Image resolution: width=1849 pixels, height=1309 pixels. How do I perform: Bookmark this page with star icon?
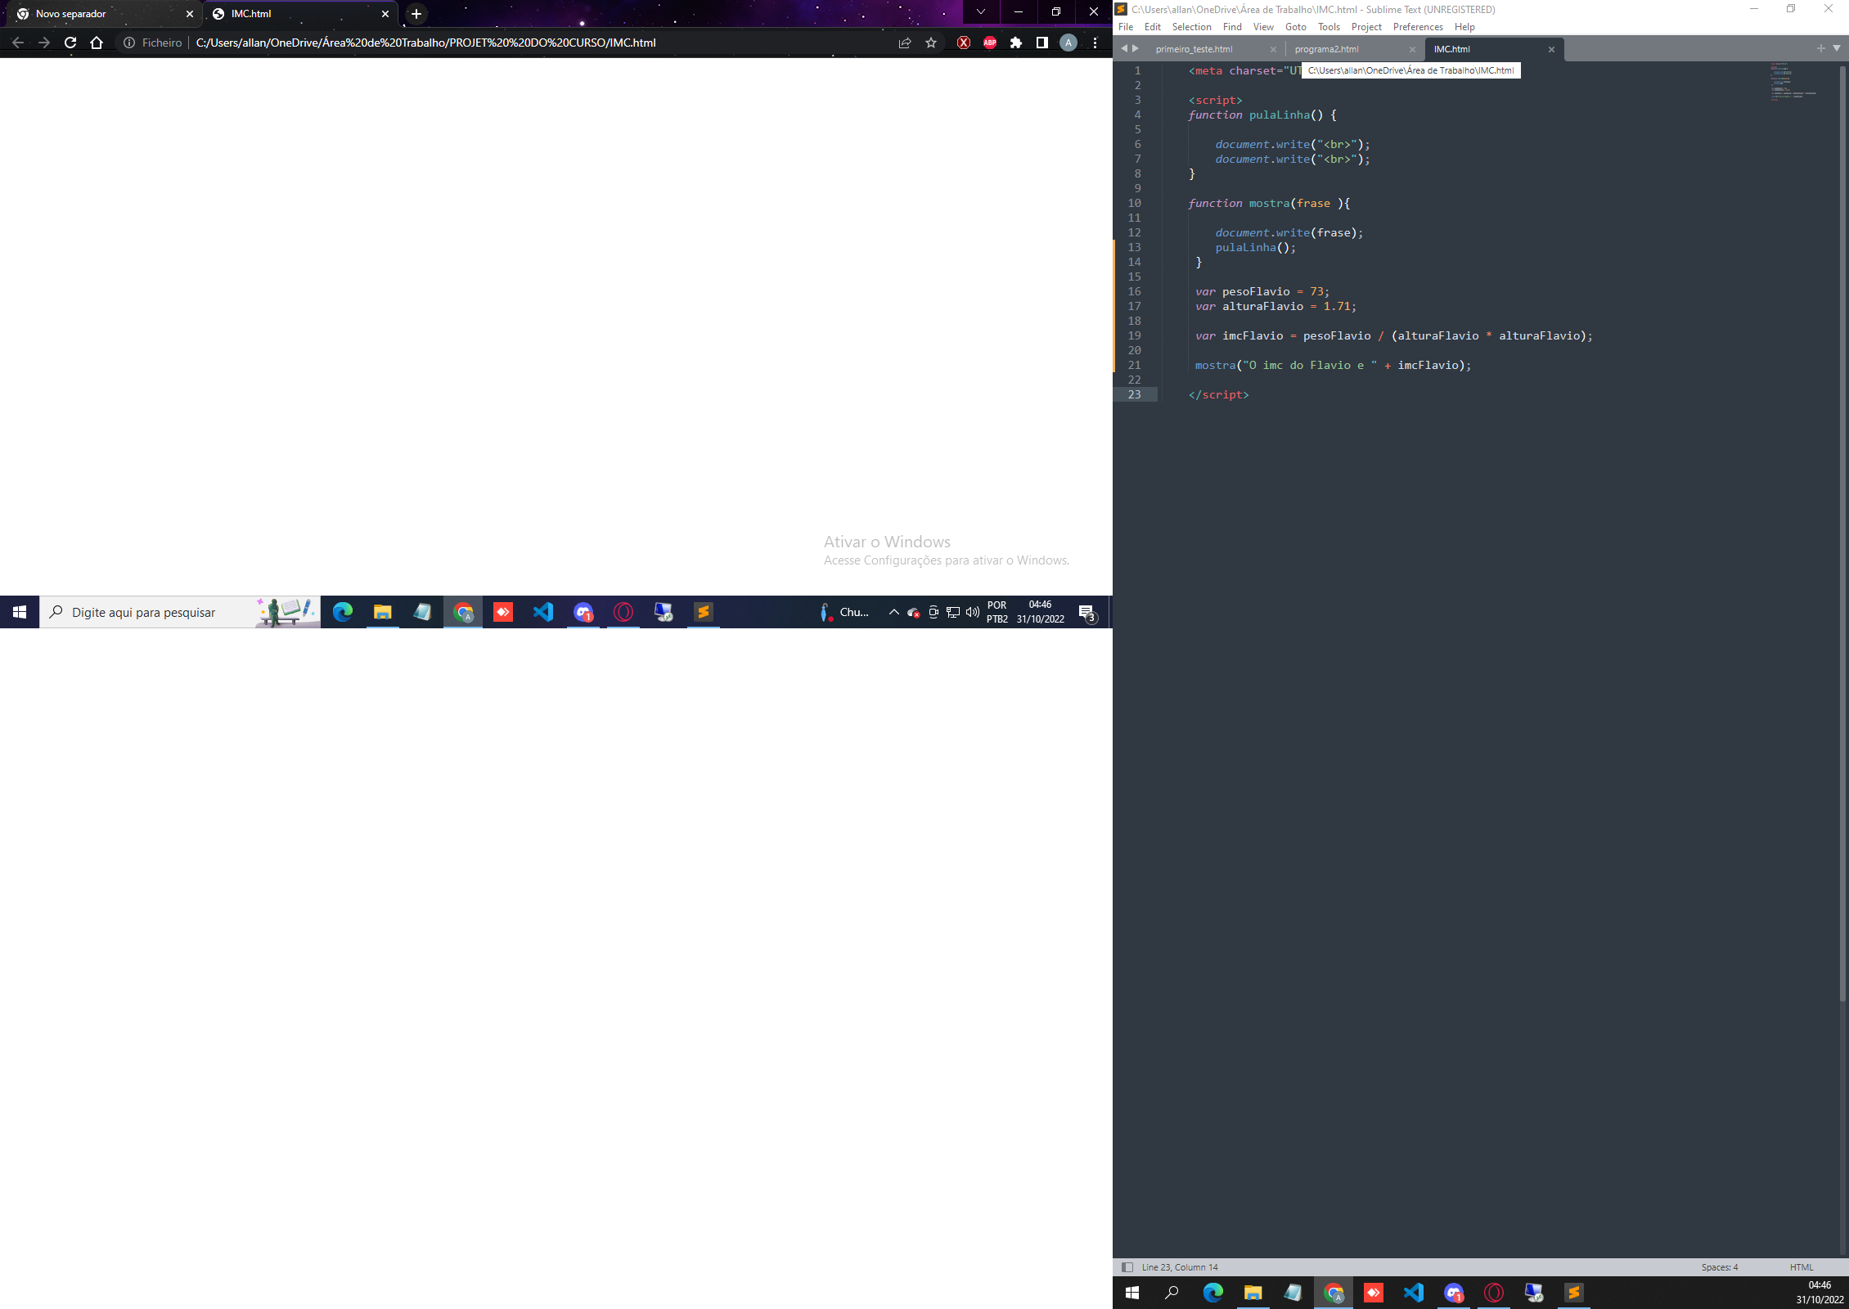click(x=931, y=43)
